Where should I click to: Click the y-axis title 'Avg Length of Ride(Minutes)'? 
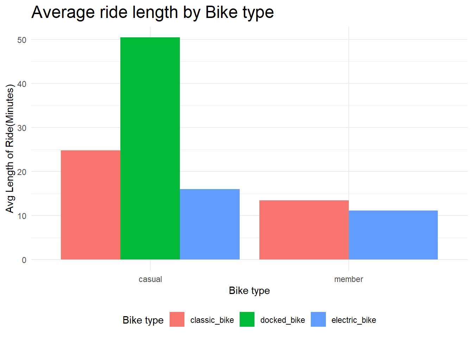(x=10, y=148)
